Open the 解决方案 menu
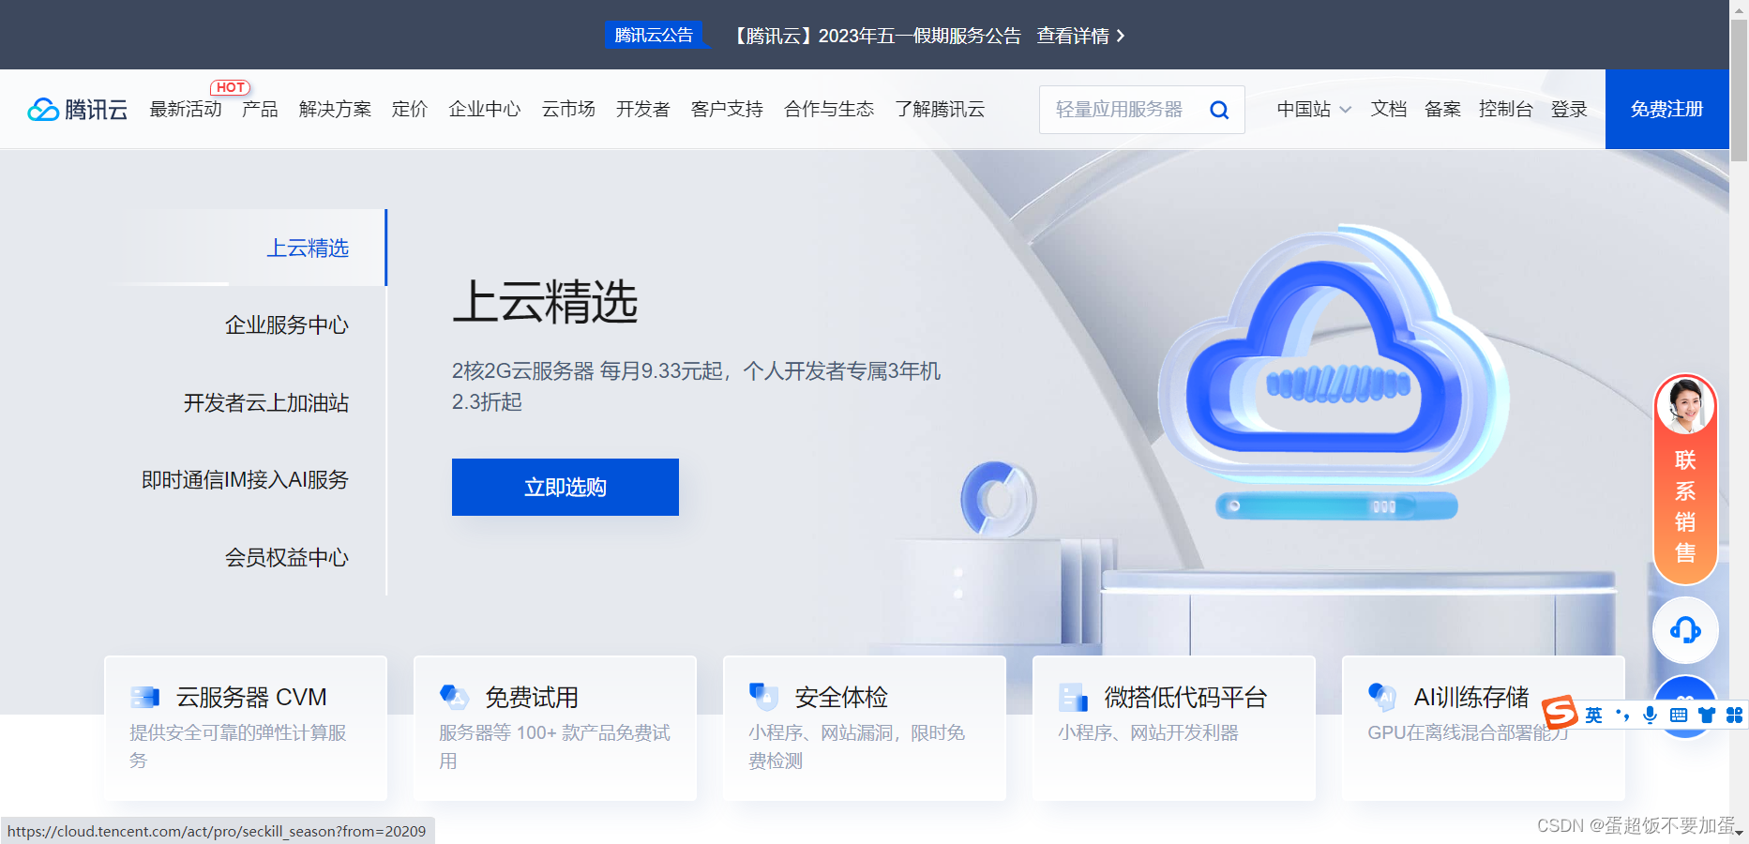 [335, 110]
